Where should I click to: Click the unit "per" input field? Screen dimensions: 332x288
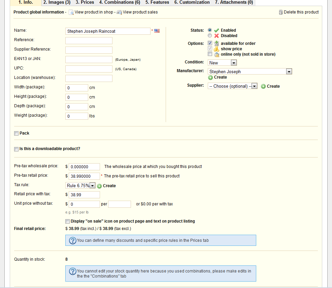(x=120, y=204)
